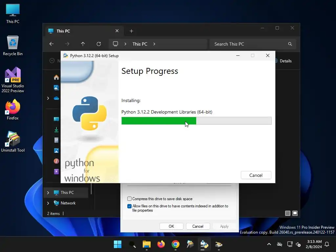Open the Windows Start menu
This screenshot has height=252, width=336.
point(118,244)
